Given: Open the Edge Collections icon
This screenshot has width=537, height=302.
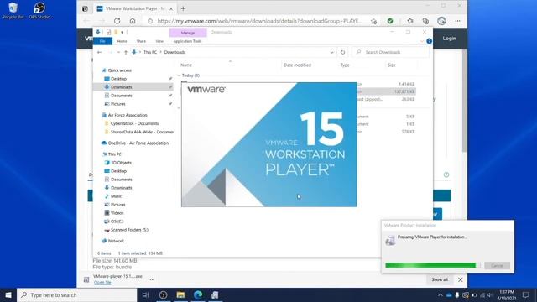Looking at the screenshot, I should (425, 21).
